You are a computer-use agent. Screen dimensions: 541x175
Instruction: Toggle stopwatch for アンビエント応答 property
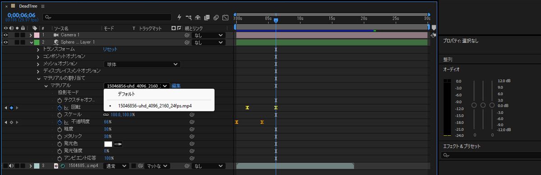(60, 158)
